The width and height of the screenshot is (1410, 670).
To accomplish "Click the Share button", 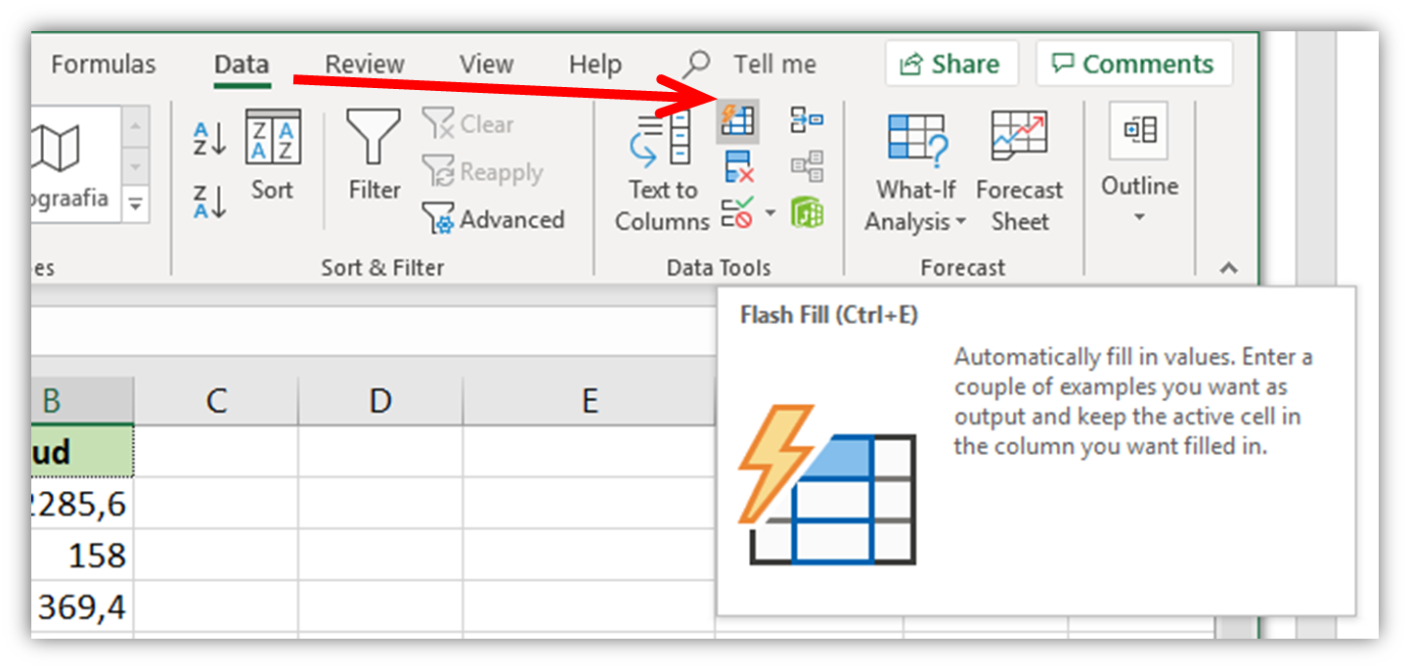I will coord(951,64).
